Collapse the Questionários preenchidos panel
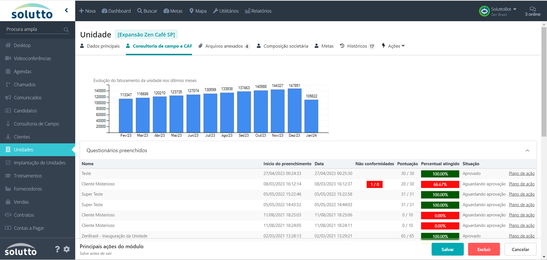 pyautogui.click(x=527, y=150)
